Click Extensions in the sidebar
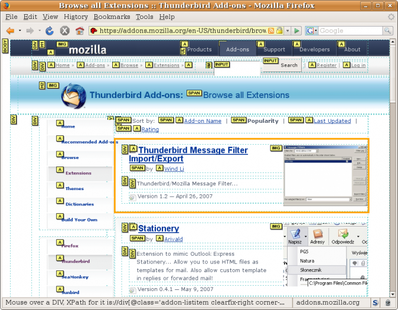Viewport: 398px width, 310px height. coord(78,173)
